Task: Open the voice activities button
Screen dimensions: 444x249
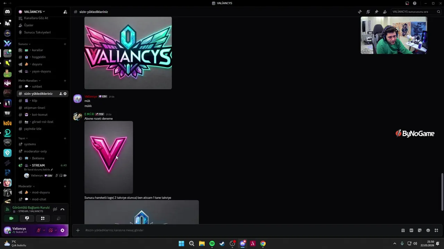Action: click(x=43, y=218)
